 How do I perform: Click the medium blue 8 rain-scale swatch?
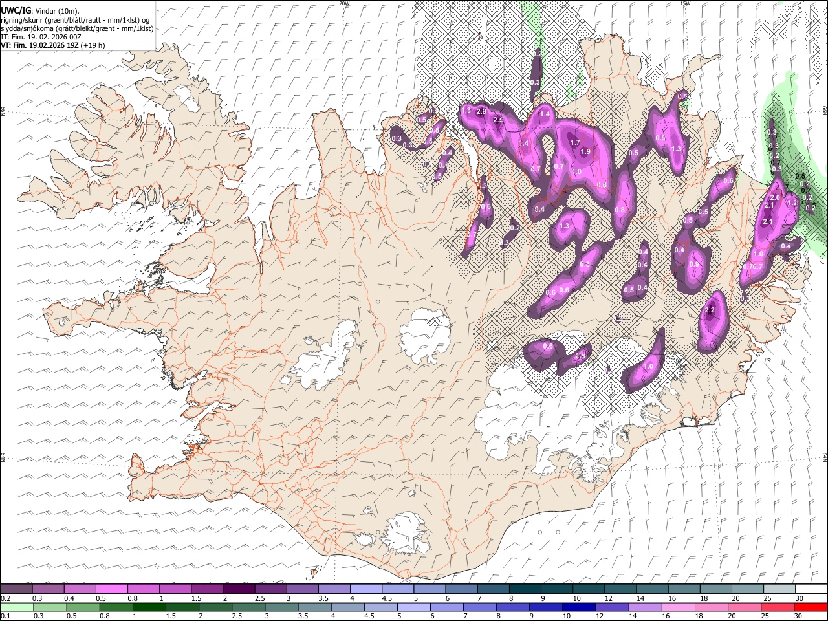point(513,607)
